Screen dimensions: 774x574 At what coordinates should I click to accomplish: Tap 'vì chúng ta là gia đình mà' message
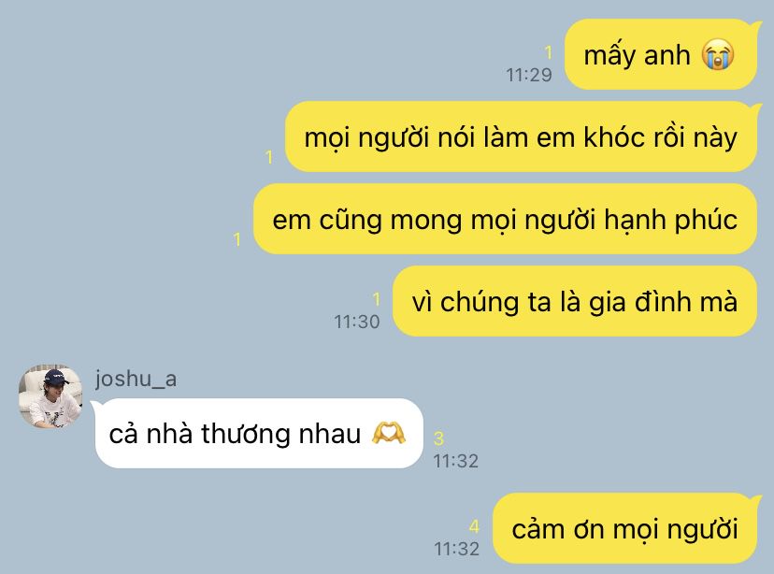[x=575, y=301]
